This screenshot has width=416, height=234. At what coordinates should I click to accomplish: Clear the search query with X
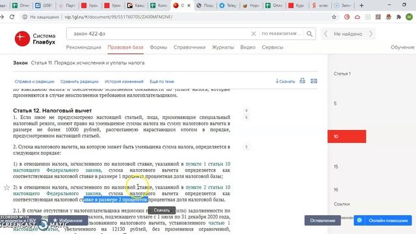pos(253,34)
